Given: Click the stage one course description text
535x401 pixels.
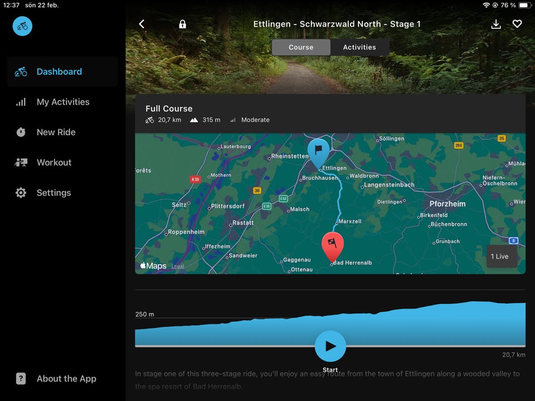Looking at the screenshot, I should coord(327,380).
